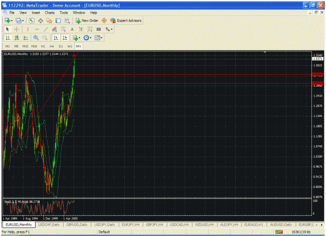Select the EURUSD,Monthly chart tab
This screenshot has width=326, height=236.
19,225
